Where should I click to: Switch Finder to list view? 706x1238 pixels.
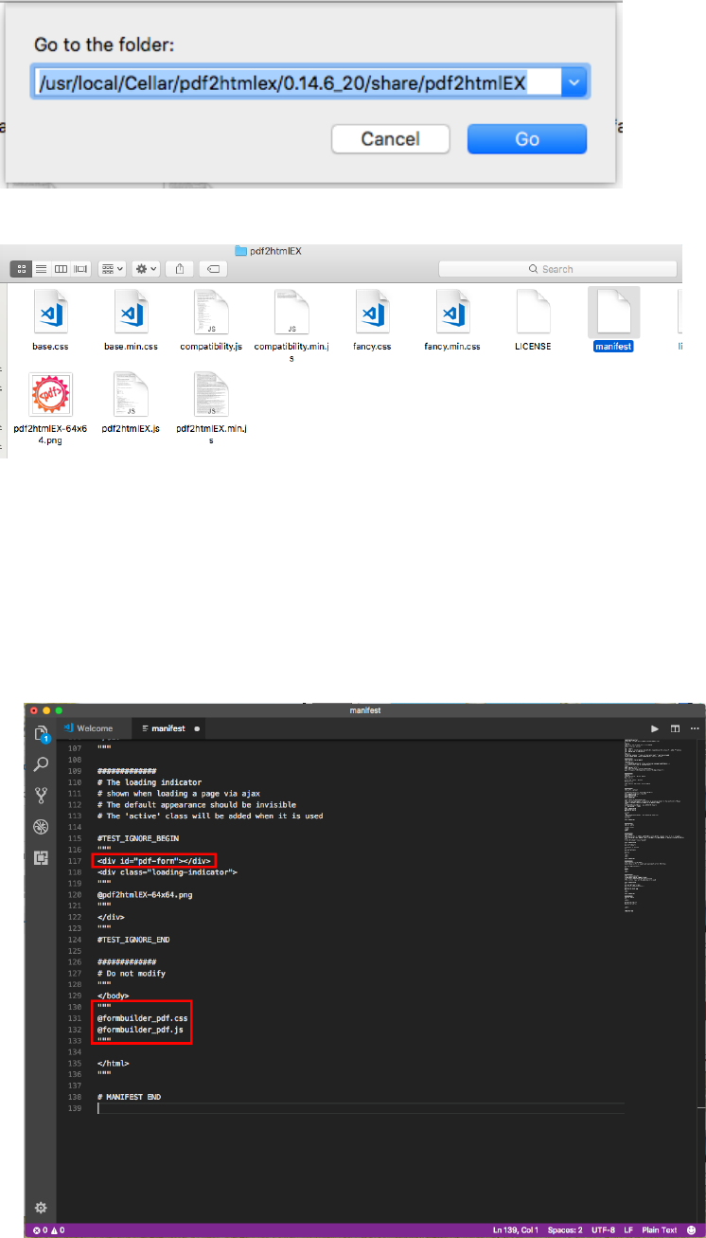tap(42, 269)
